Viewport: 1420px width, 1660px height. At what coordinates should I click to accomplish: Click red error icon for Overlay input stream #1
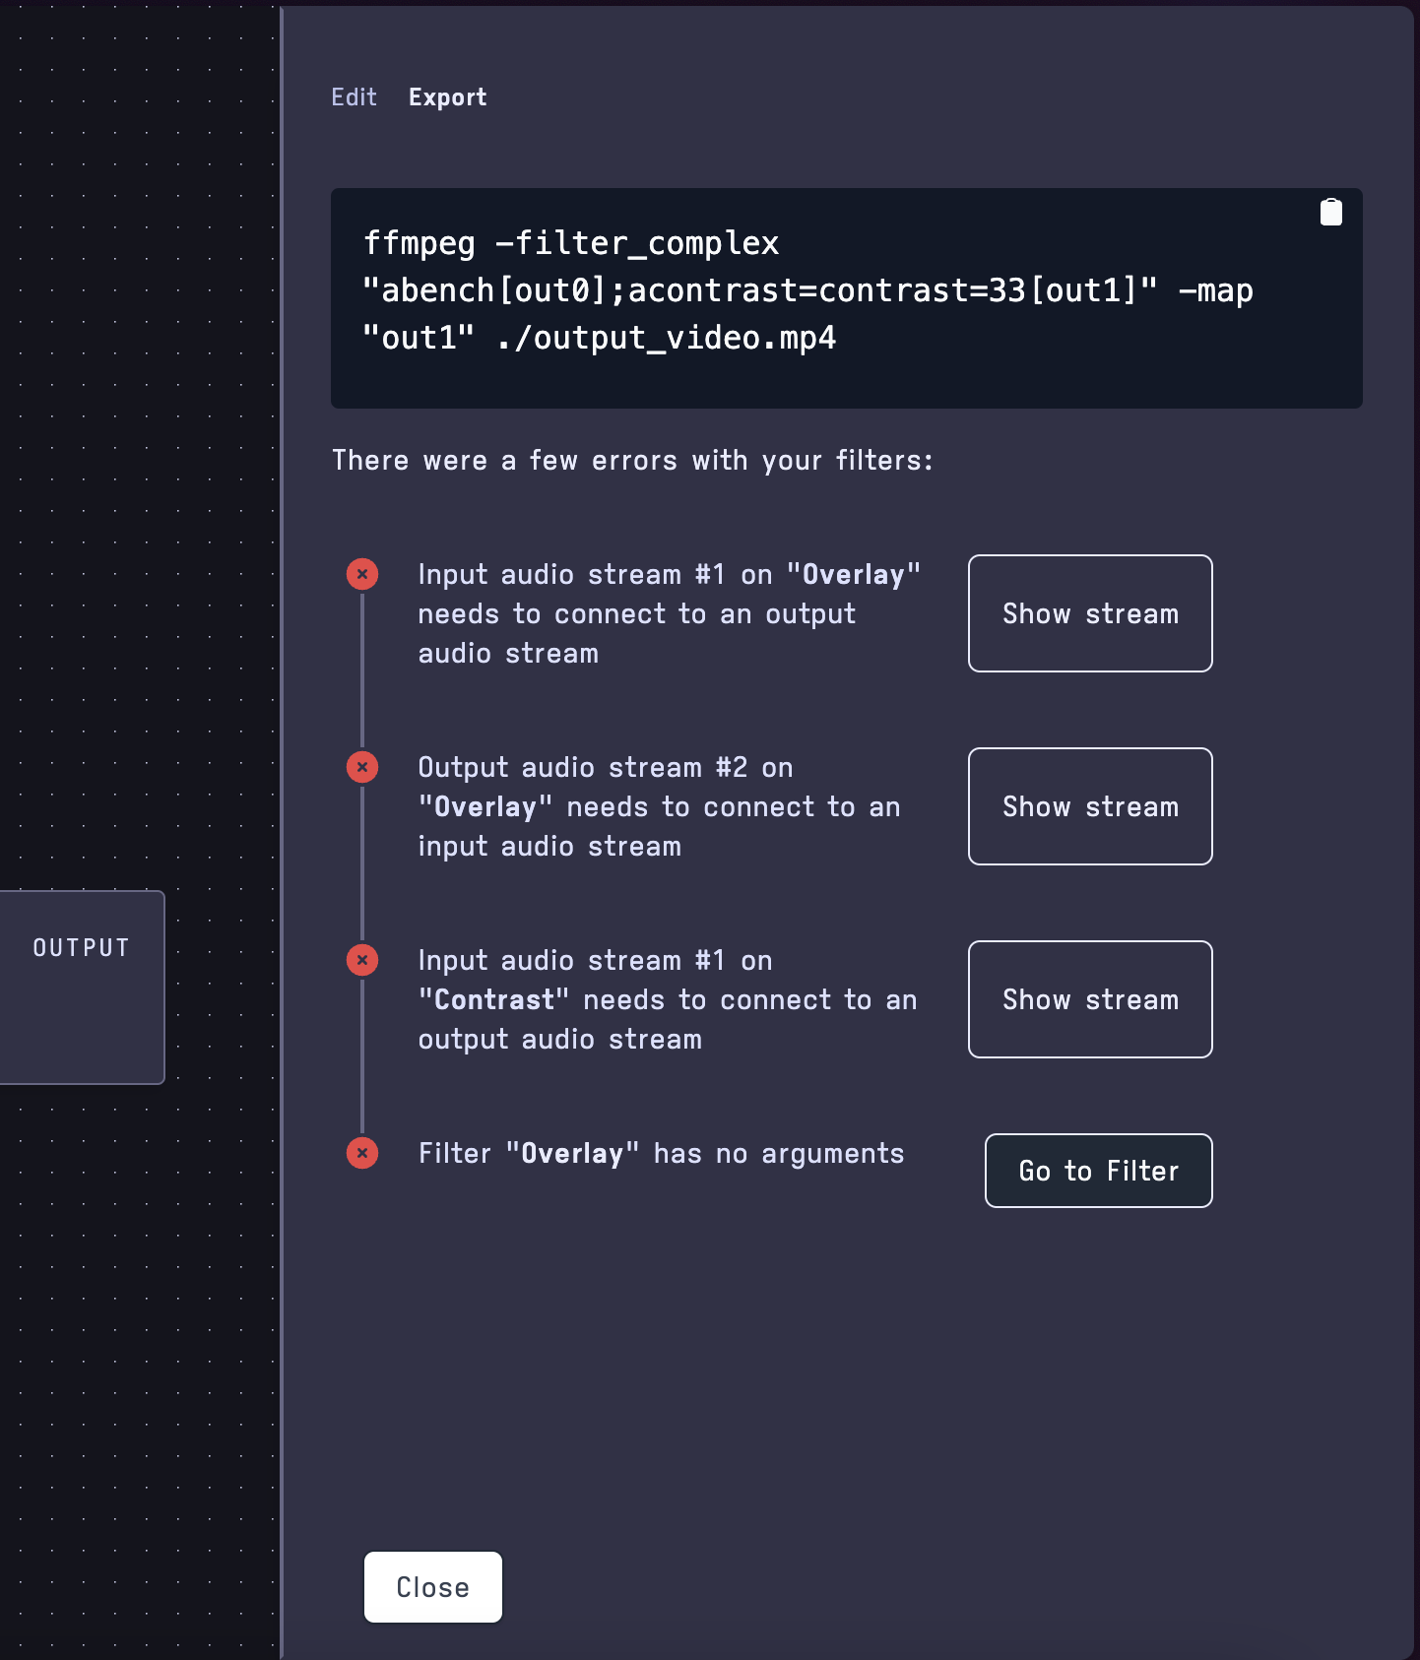click(362, 574)
